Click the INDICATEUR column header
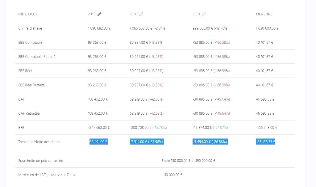The width and height of the screenshot is (316, 187). pos(28,14)
